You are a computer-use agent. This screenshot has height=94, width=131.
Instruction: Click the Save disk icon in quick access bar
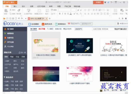[7, 18]
